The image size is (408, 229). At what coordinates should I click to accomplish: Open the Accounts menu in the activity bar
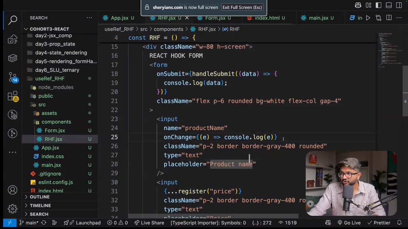(13, 190)
